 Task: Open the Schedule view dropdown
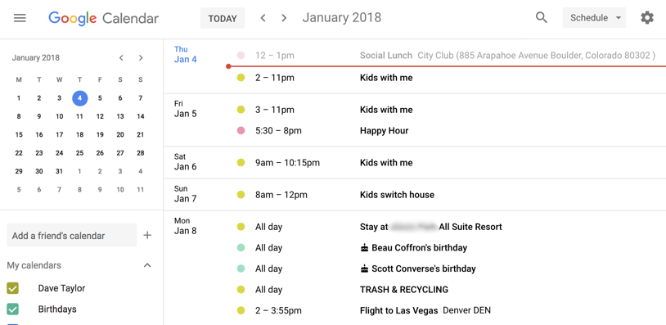tap(594, 18)
